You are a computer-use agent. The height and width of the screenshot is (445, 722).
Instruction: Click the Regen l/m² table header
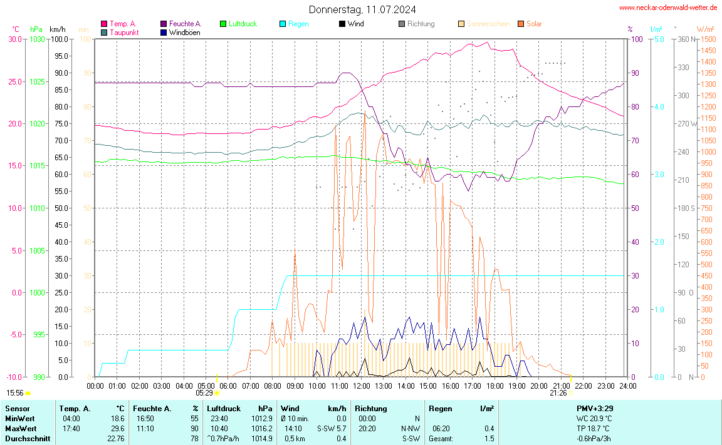point(461,408)
